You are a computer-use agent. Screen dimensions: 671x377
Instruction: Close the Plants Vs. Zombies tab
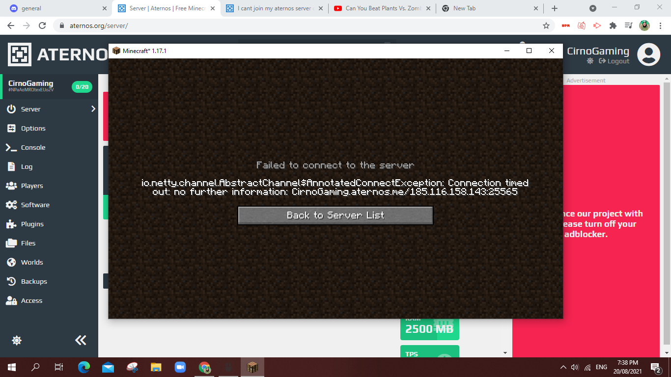point(428,8)
